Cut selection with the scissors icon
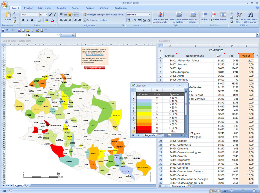 pyautogui.click(x=14, y=13)
